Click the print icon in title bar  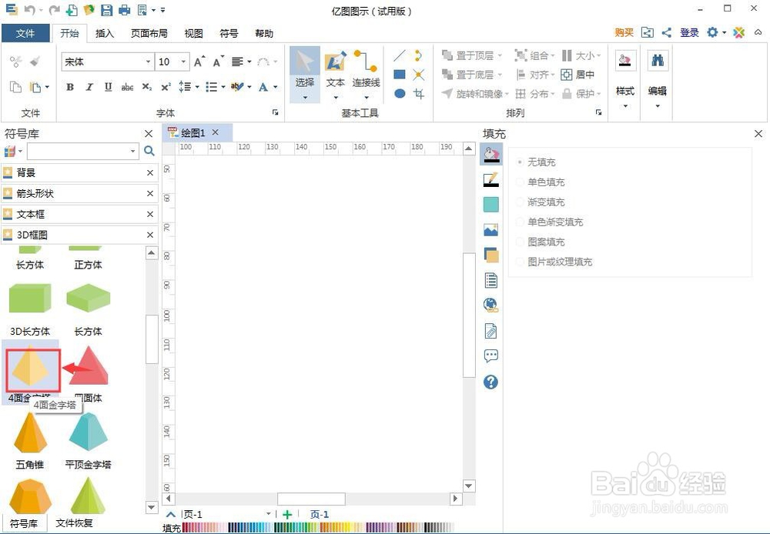(x=124, y=10)
